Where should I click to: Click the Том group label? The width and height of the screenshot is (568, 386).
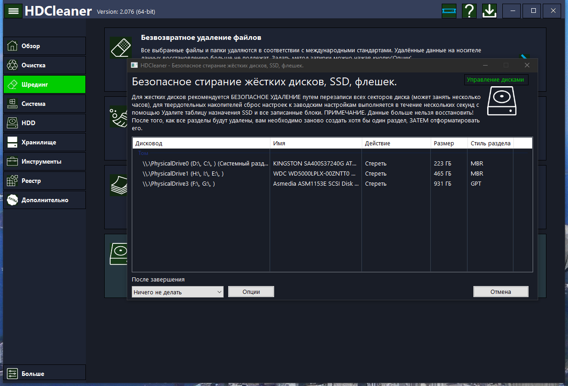(x=143, y=154)
